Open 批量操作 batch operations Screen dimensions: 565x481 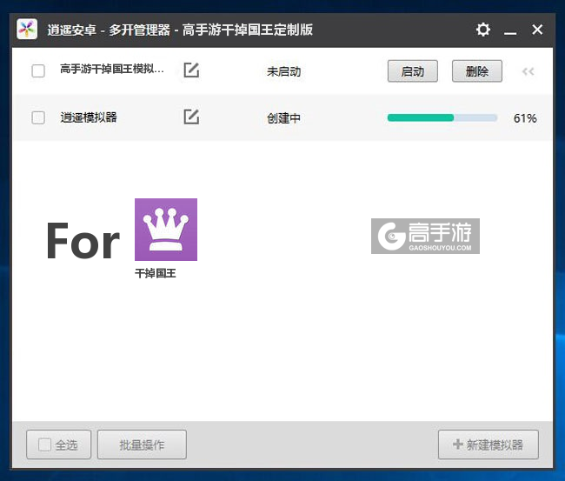click(142, 444)
